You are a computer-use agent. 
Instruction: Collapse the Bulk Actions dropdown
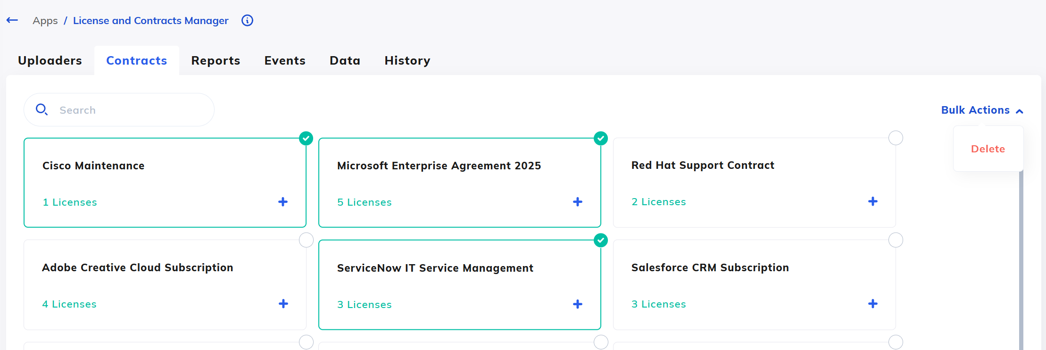pyautogui.click(x=982, y=110)
